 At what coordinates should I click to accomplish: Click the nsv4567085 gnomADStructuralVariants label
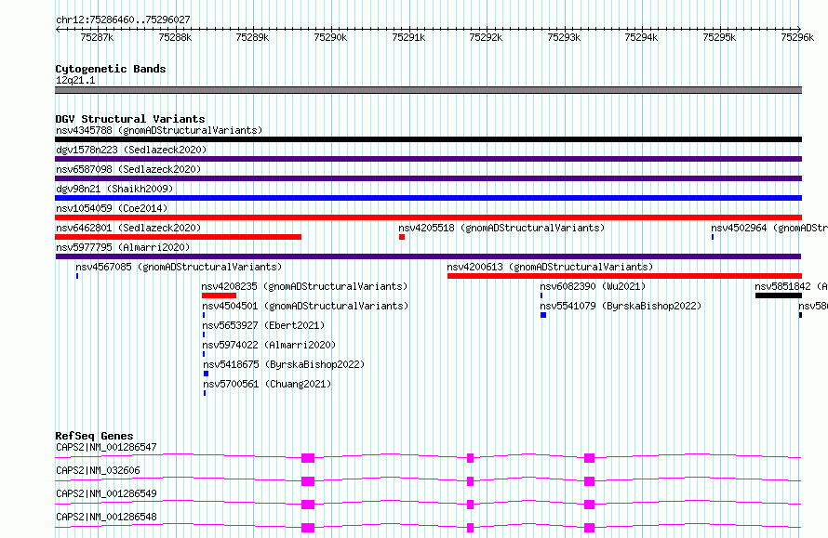179,267
